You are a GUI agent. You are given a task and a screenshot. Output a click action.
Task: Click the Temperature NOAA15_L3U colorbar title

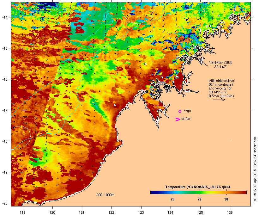point(198,187)
